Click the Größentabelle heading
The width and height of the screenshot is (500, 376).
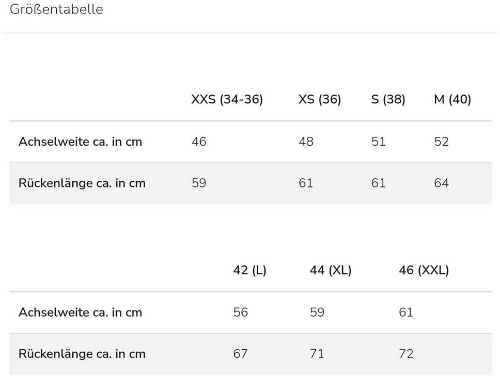[x=56, y=9]
